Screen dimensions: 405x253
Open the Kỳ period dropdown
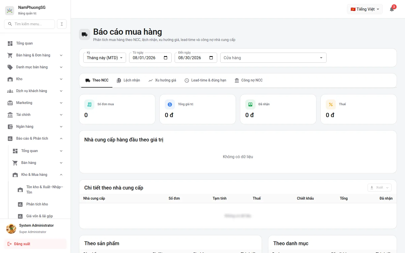[105, 58]
